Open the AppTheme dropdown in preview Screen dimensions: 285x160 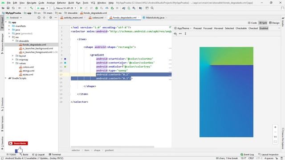click(x=183, y=28)
